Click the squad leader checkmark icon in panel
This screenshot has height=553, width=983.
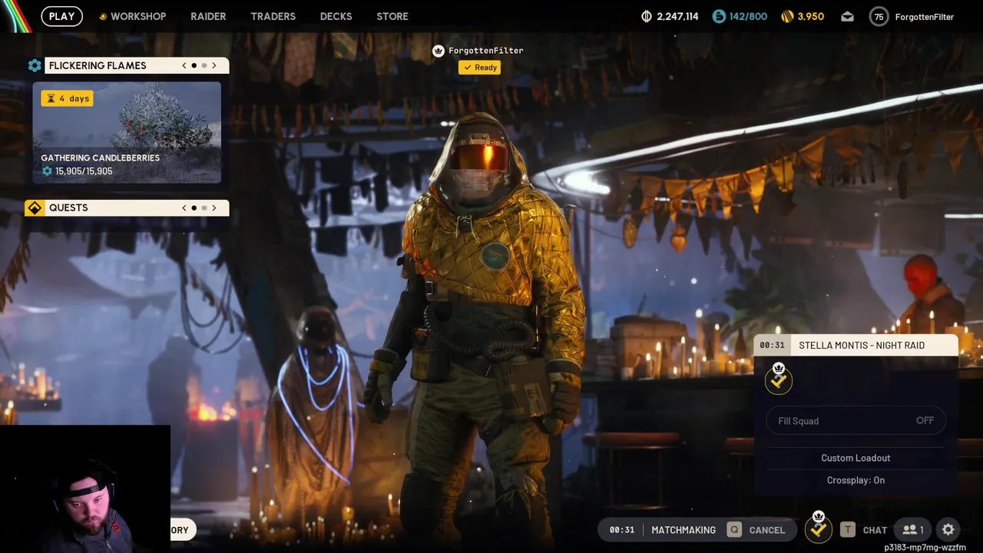[x=779, y=379]
